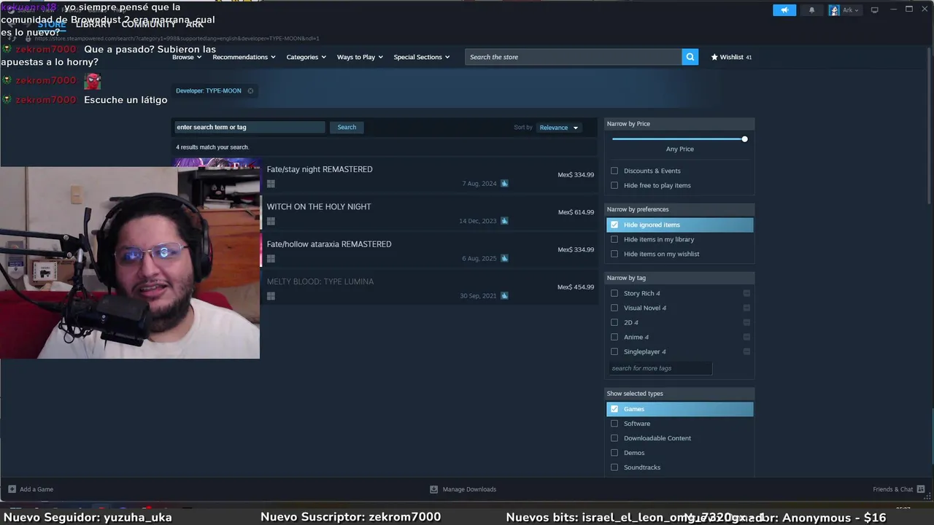934x525 pixels.
Task: Open the Sort by Relevance dropdown
Action: (x=559, y=128)
